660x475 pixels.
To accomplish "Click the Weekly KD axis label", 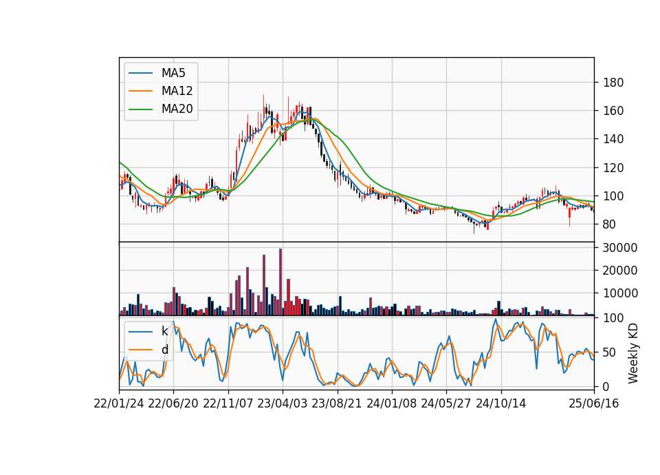I will tap(632, 353).
